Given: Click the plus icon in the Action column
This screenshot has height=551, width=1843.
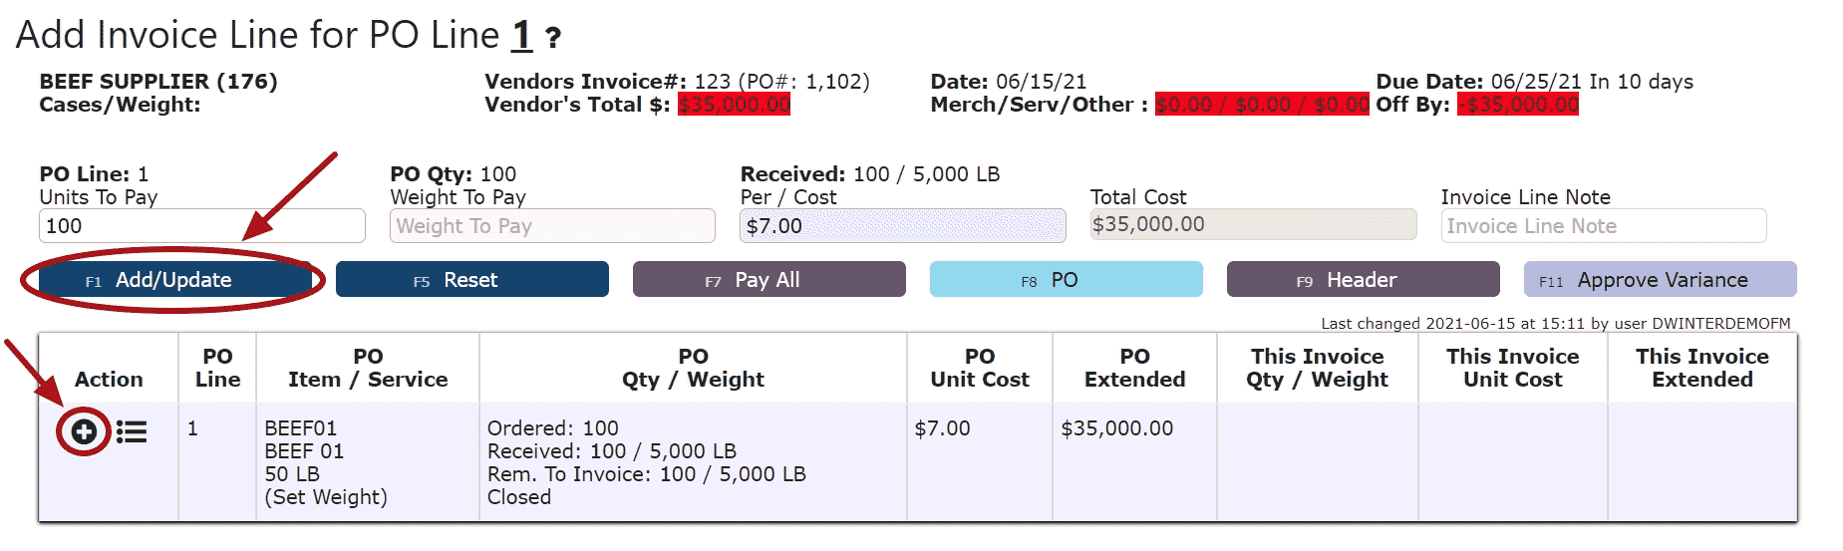Looking at the screenshot, I should (x=84, y=431).
